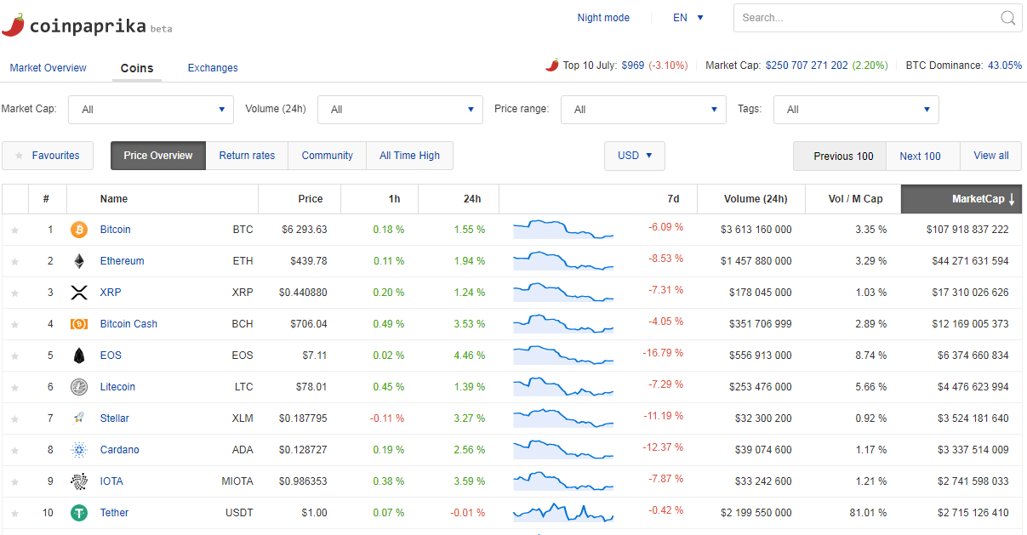Open the EN language dropdown
This screenshot has width=1027, height=535.
tap(688, 18)
